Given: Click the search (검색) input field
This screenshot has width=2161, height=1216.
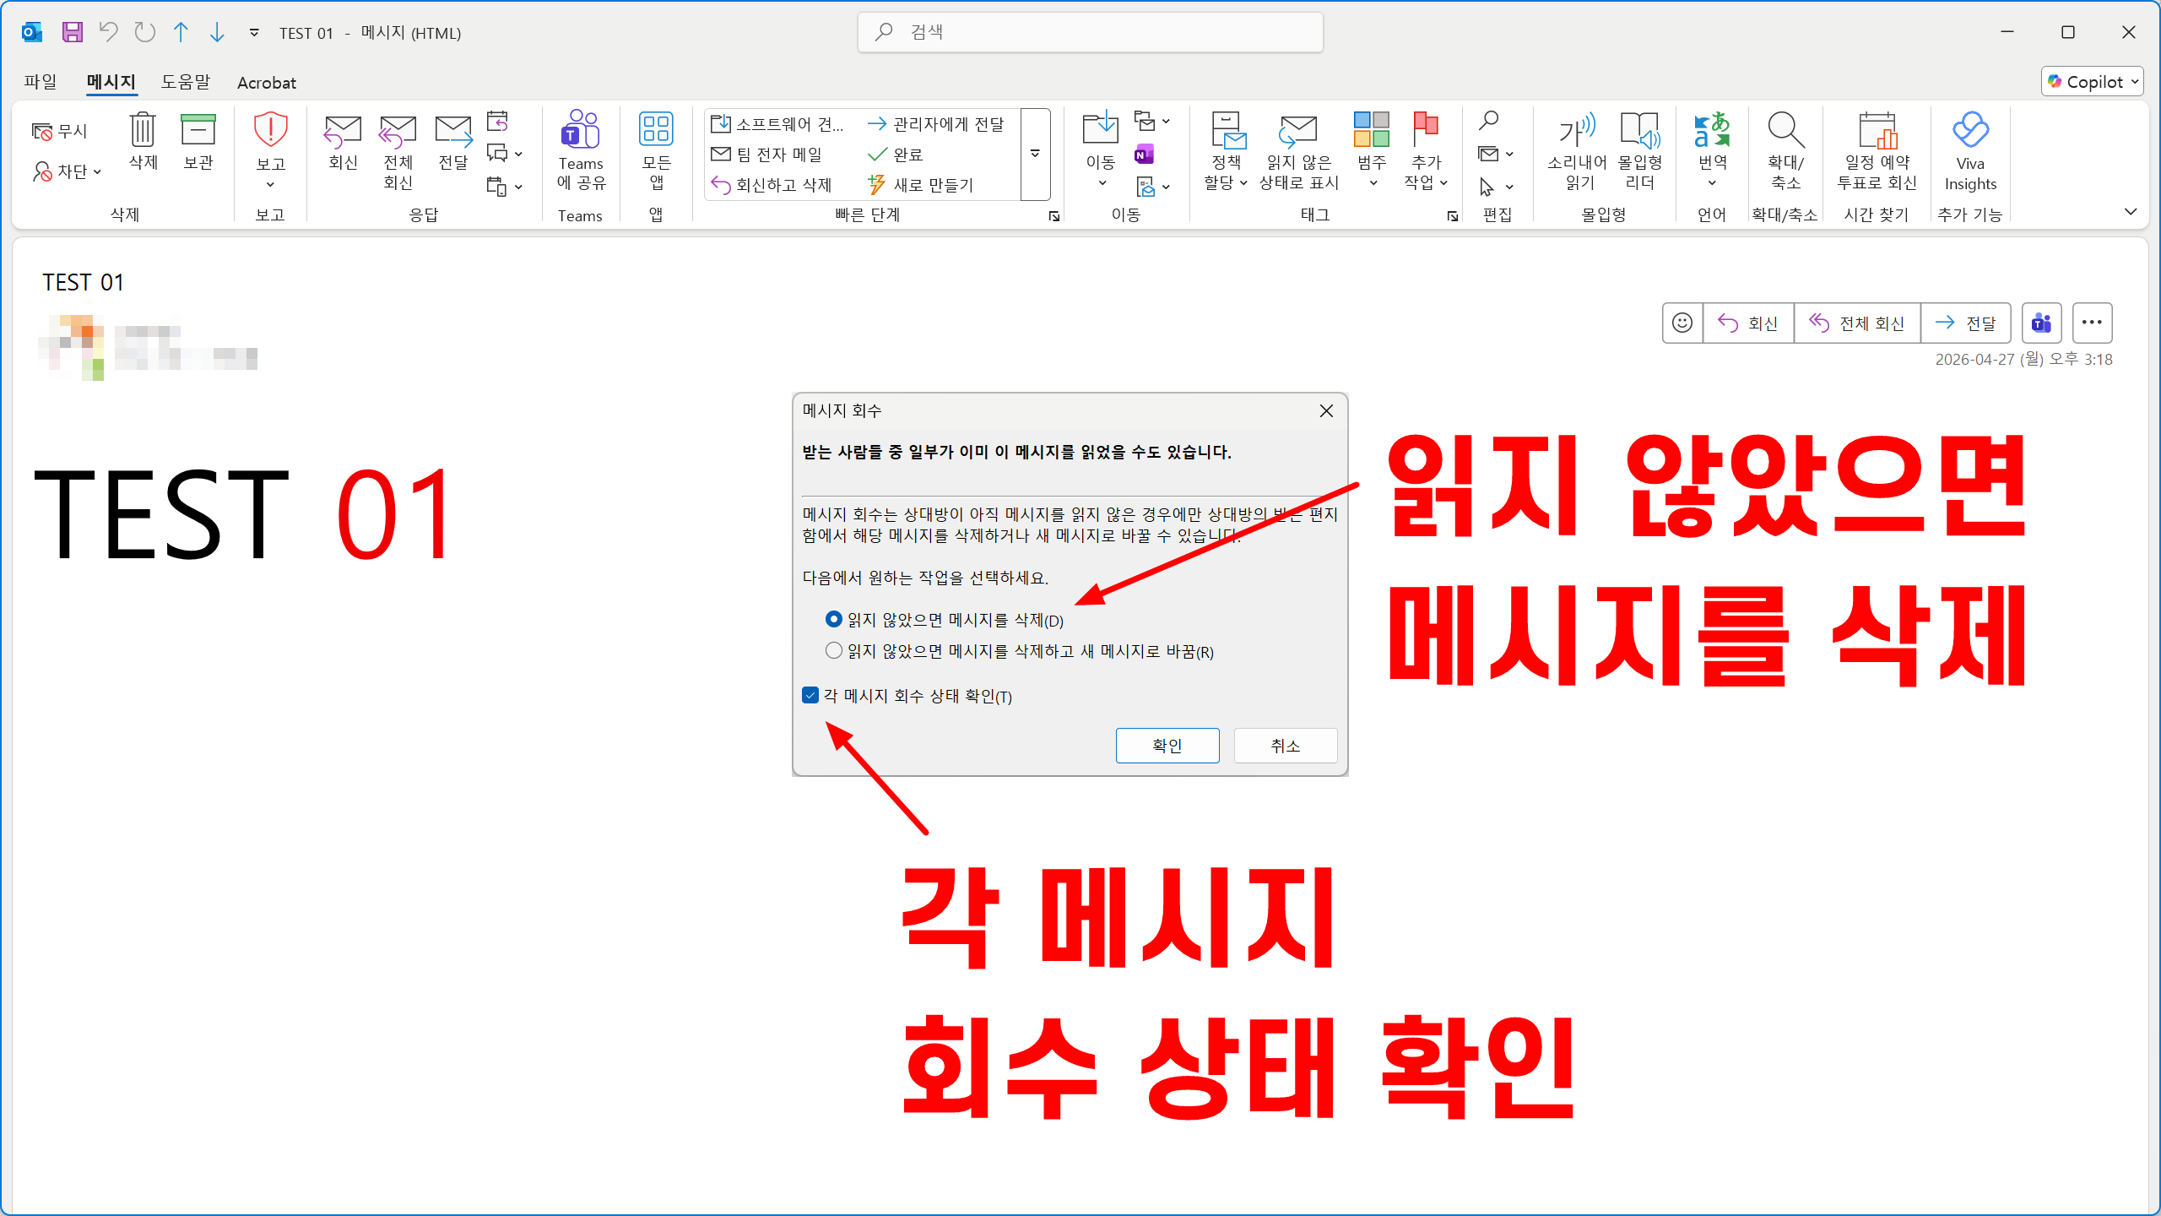Looking at the screenshot, I should tap(1089, 32).
